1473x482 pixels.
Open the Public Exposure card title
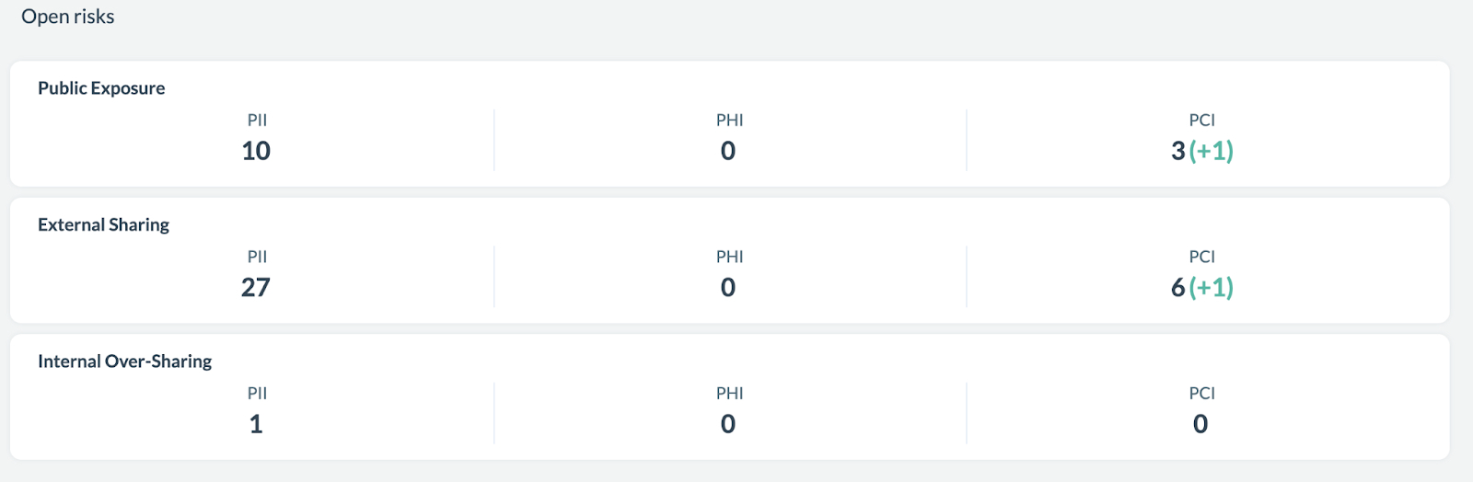click(x=101, y=88)
